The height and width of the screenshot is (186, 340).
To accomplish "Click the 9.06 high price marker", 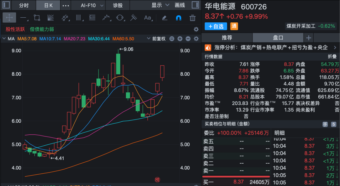I will 127,49.
